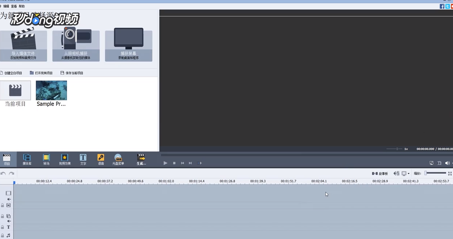Open the audio mixer icon
Image resolution: width=453 pixels, height=239 pixels.
[396, 174]
